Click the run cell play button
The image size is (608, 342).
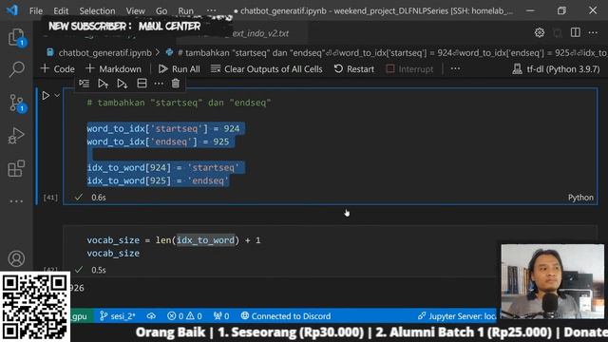pyautogui.click(x=46, y=95)
